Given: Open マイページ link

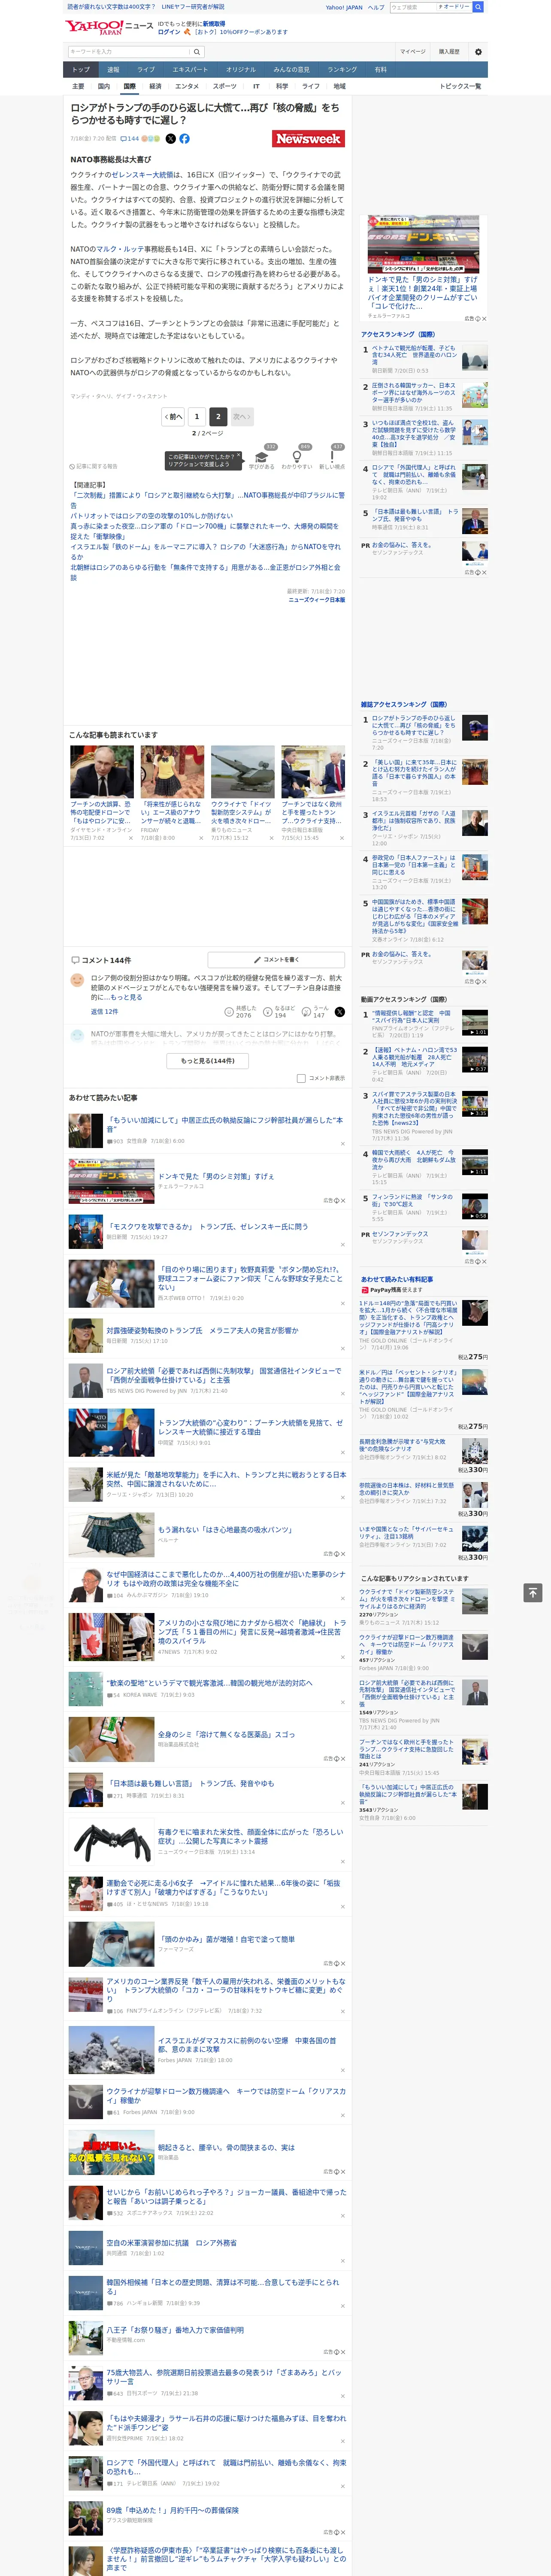Looking at the screenshot, I should [x=412, y=52].
